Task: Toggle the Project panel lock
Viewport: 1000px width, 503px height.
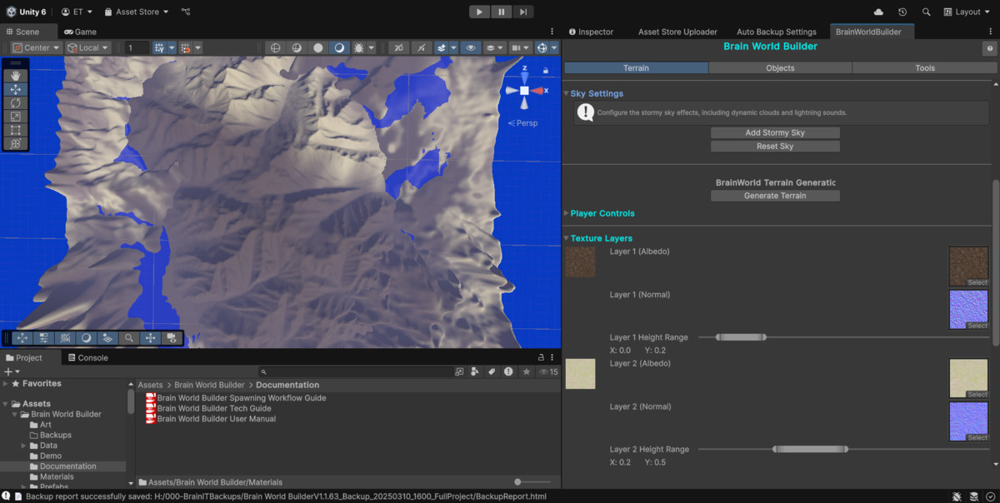Action: [x=541, y=357]
